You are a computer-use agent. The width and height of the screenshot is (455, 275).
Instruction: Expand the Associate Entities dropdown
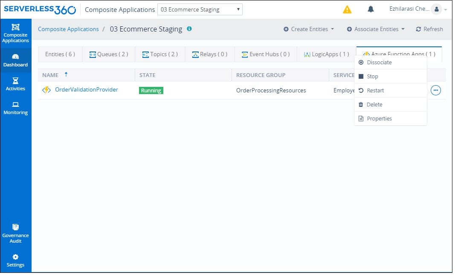376,29
